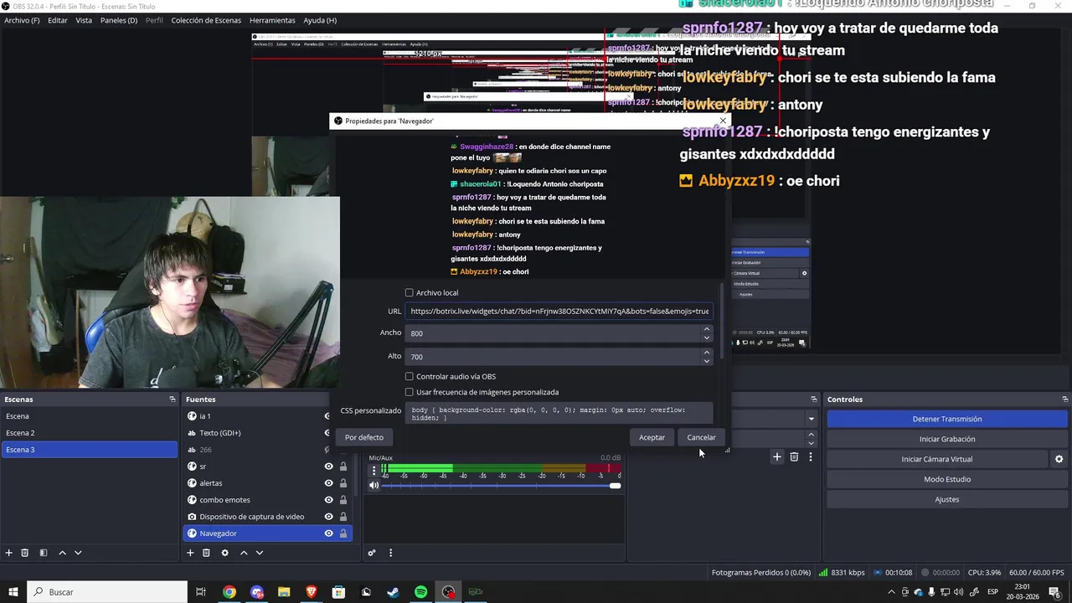The width and height of the screenshot is (1072, 603).
Task: Hide Dispositivo de captura de video eye
Action: pos(328,517)
